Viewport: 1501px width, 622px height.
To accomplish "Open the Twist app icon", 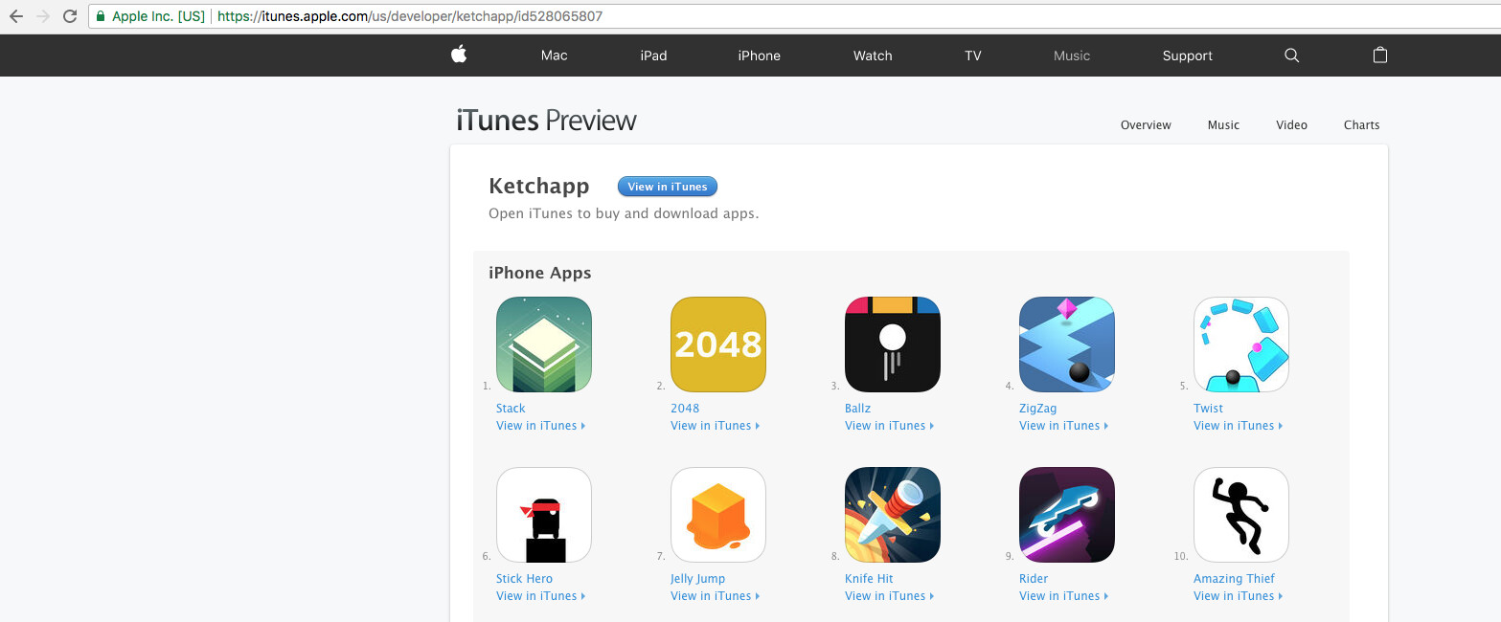I will [x=1241, y=344].
